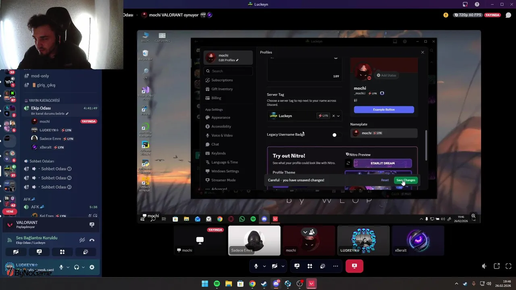Open Discord in Windows taskbar
Image resolution: width=516 pixels, height=290 pixels.
tap(276, 284)
